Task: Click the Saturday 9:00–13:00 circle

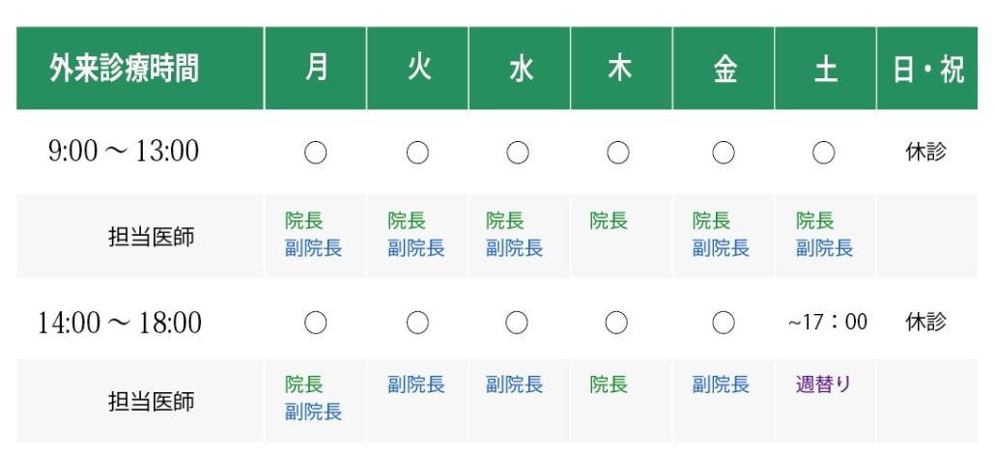Action: (x=824, y=153)
